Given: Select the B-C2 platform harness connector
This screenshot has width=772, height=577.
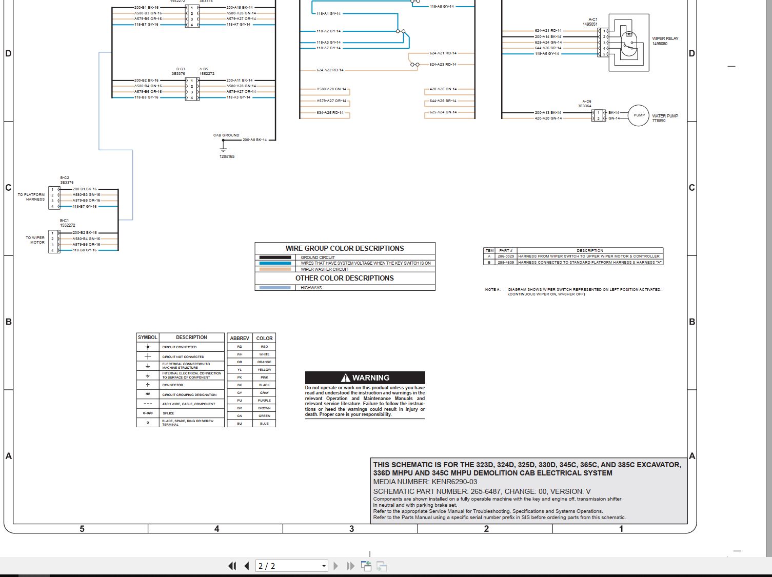Looking at the screenshot, I should pyautogui.click(x=54, y=198).
